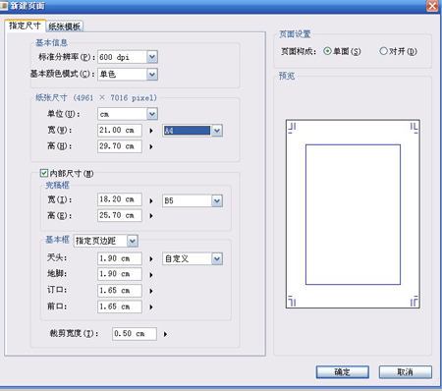
Task: Toggle the 内部尺寸 checkbox
Action: 44,173
